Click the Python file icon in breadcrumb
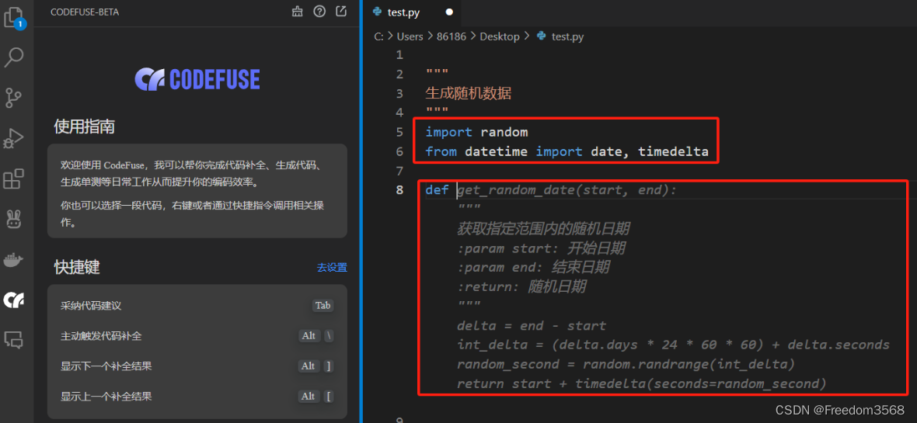 [542, 36]
